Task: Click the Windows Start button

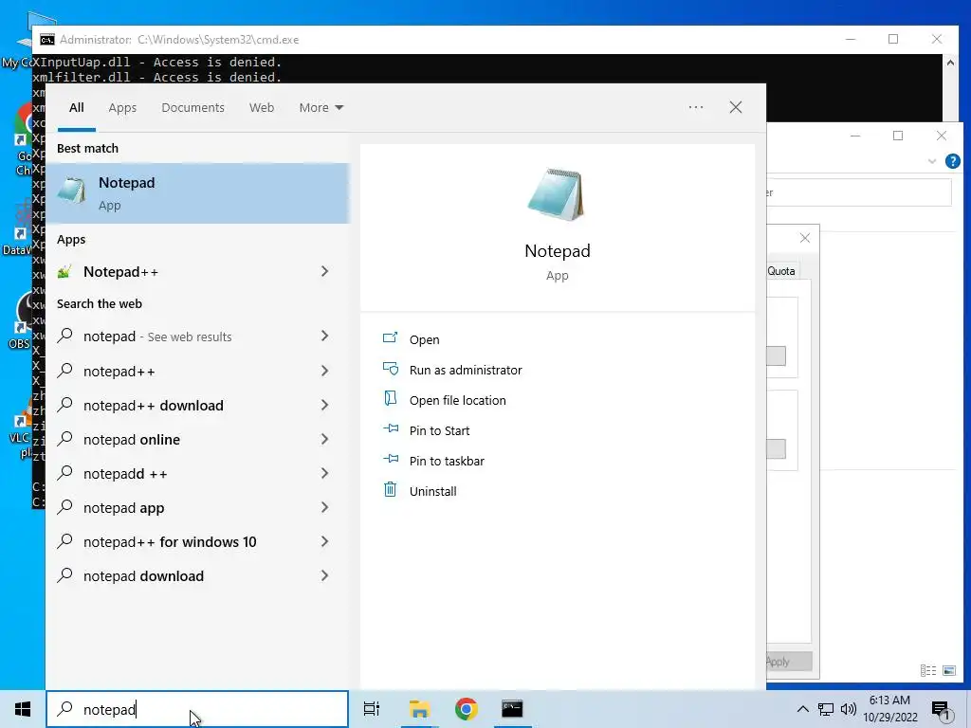Action: click(23, 709)
